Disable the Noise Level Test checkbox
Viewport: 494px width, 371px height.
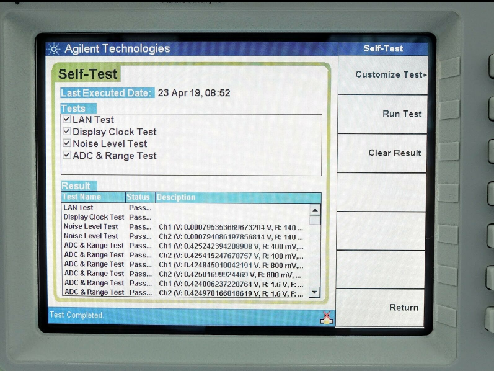coord(67,143)
